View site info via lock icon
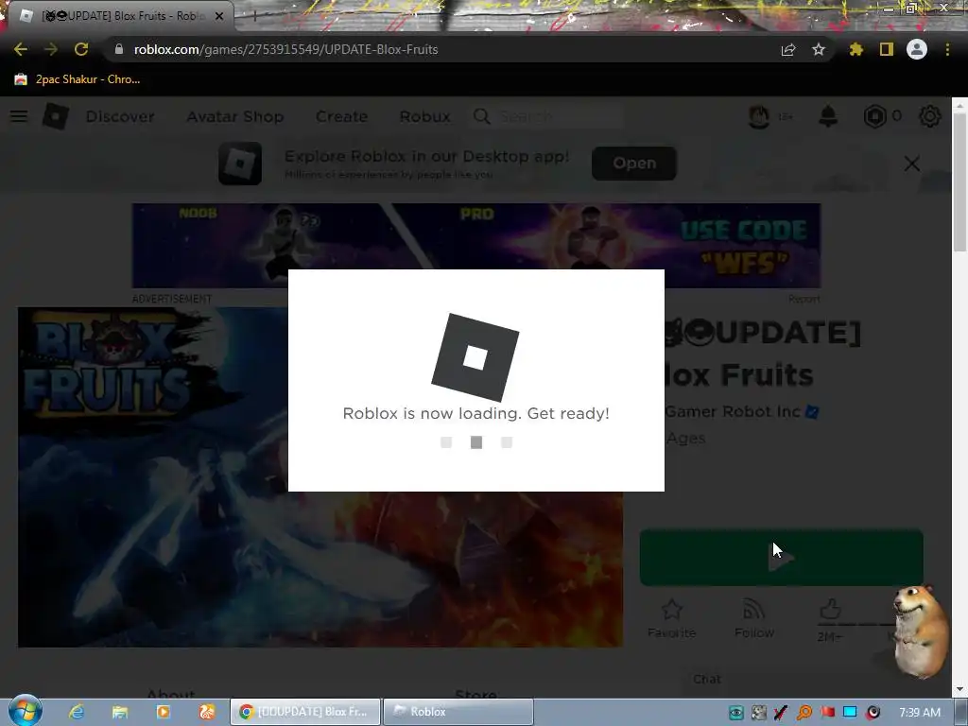This screenshot has width=968, height=726. pyautogui.click(x=119, y=49)
